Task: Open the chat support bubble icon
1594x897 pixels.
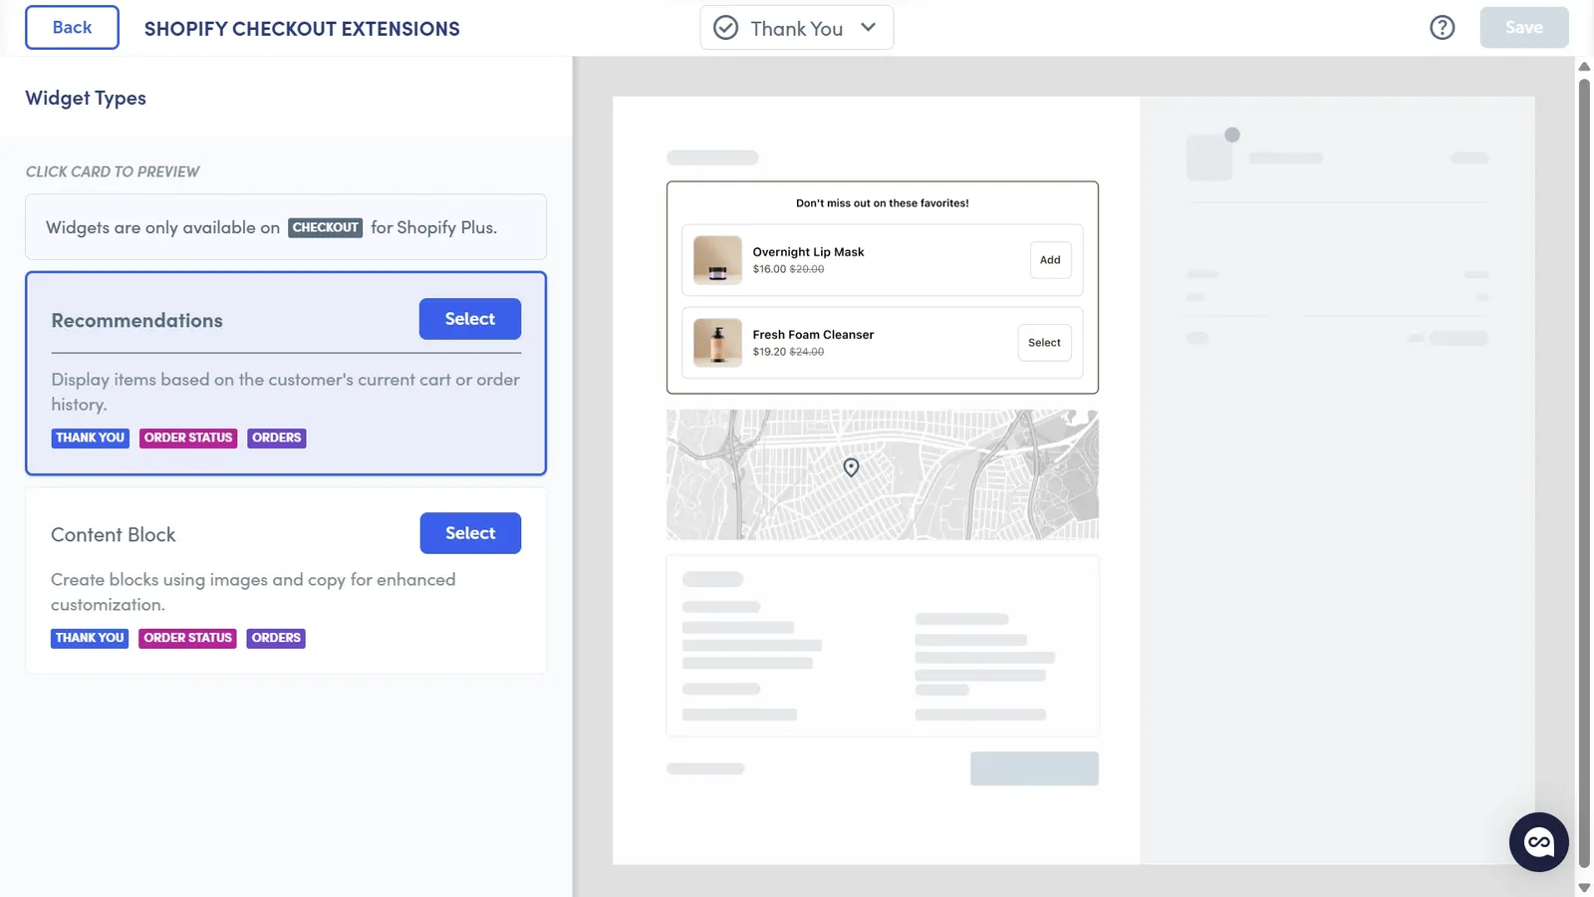Action: click(x=1538, y=842)
